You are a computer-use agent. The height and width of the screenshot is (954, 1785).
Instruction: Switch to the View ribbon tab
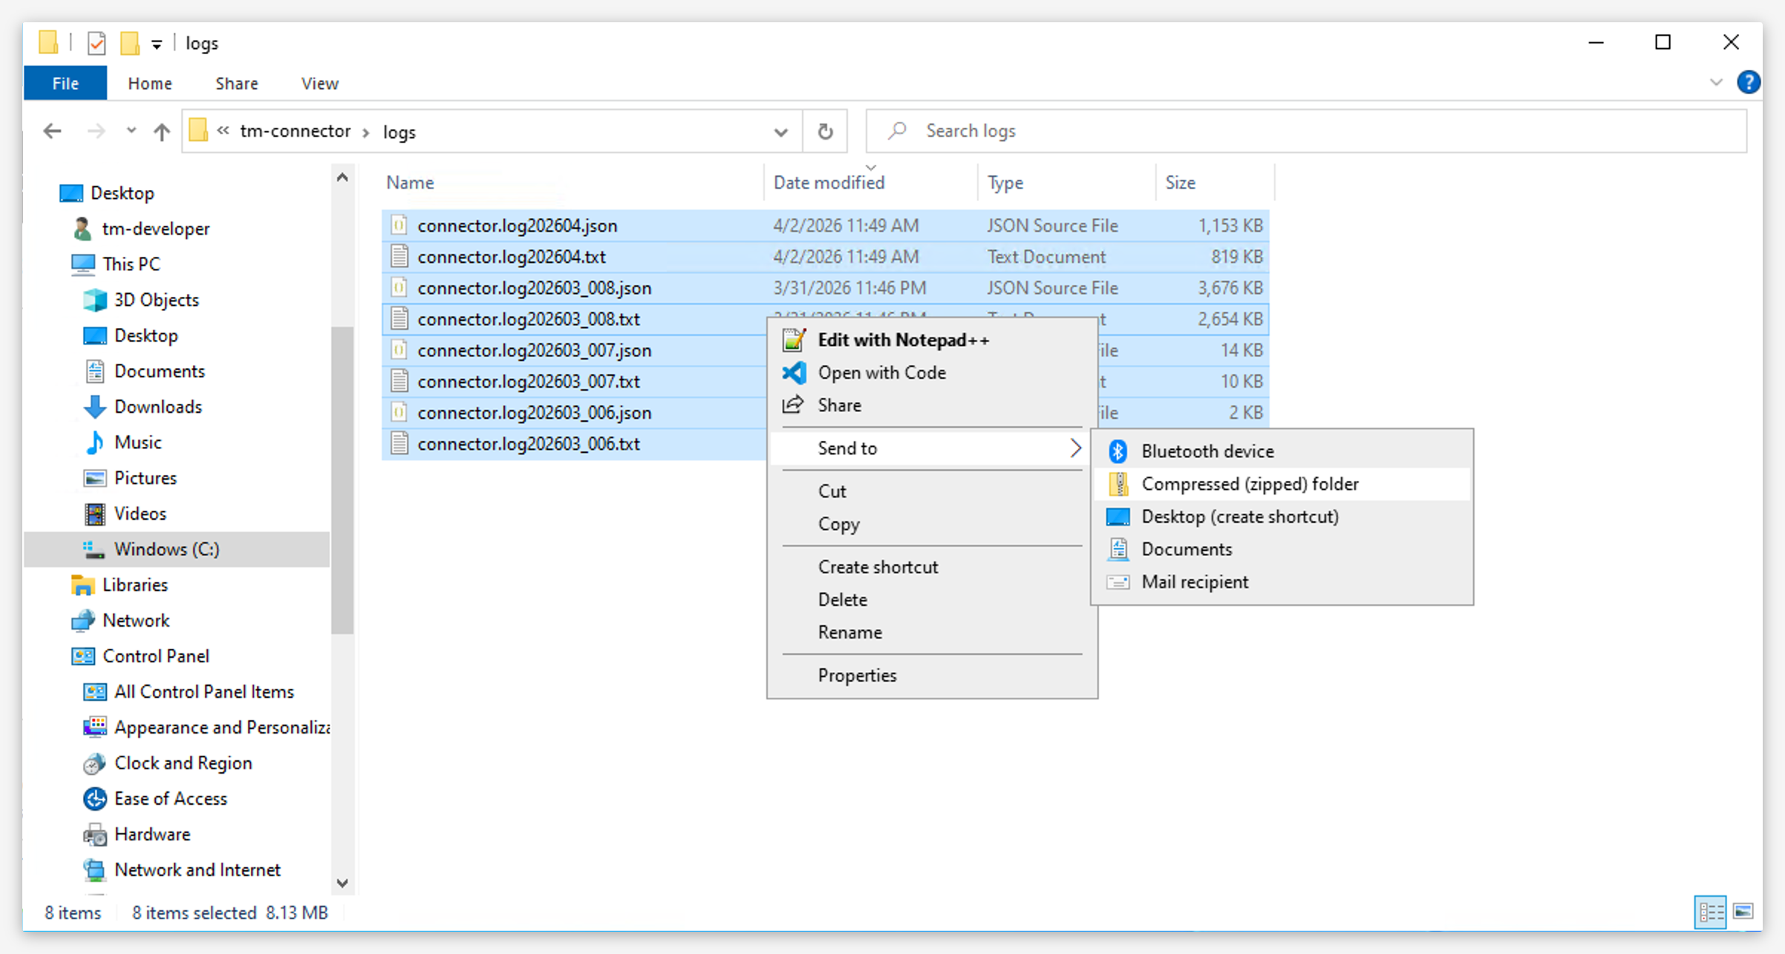[x=319, y=82]
